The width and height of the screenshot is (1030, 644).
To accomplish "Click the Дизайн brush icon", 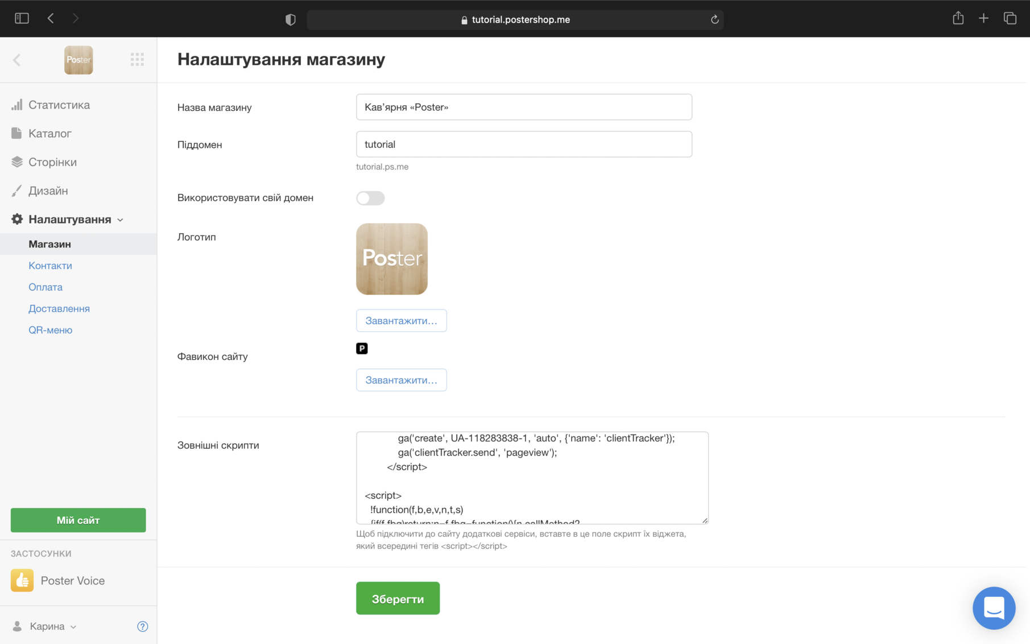I will coord(16,191).
